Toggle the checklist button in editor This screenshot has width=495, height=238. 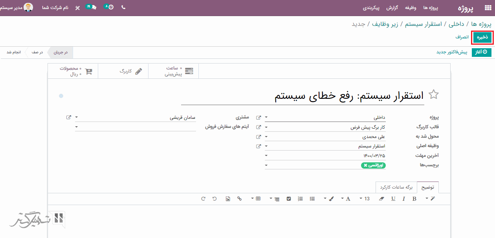[289, 199]
